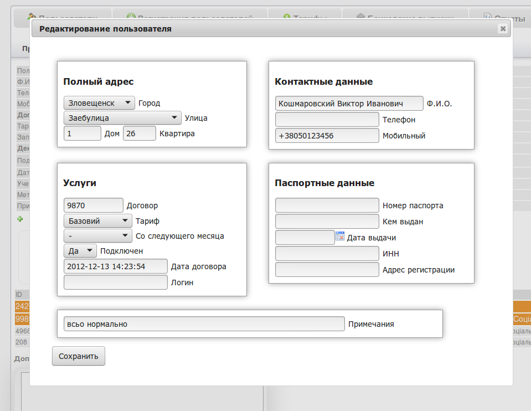531x411 pixels.
Task: Expand the Город dropdown showing Зловещенск
Action: (x=99, y=103)
